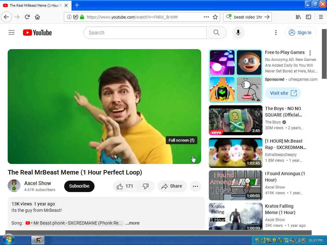Click the search engine magnifier icon in browser search box

[229, 17]
